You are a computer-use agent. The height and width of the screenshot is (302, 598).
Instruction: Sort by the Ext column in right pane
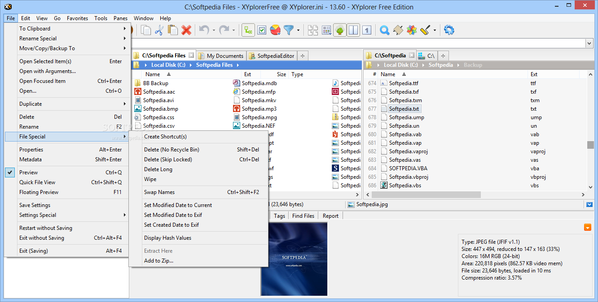(534, 74)
